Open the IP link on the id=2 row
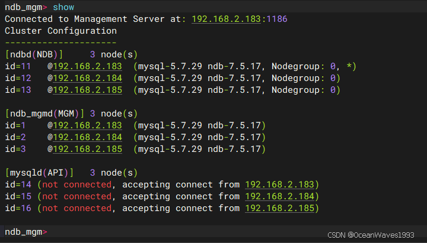Image resolution: width=427 pixels, height=243 pixels. pos(87,137)
